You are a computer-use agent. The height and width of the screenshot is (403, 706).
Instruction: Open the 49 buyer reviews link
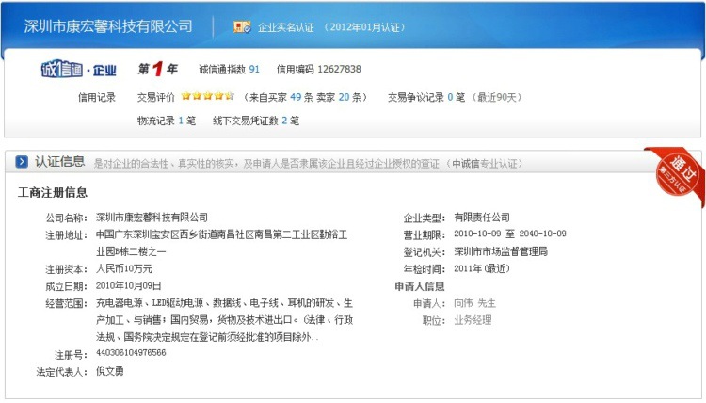(296, 97)
